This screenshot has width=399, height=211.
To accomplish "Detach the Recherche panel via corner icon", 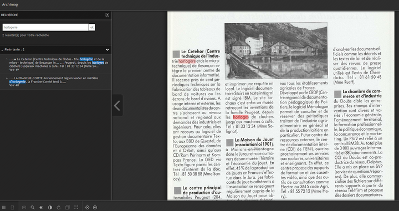I will tap(108, 15).
